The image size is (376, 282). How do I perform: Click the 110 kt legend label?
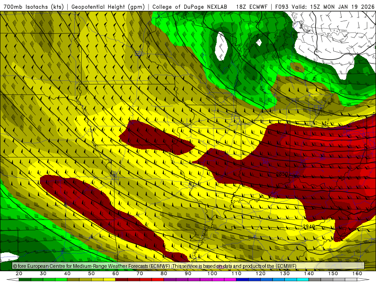pos(236,274)
